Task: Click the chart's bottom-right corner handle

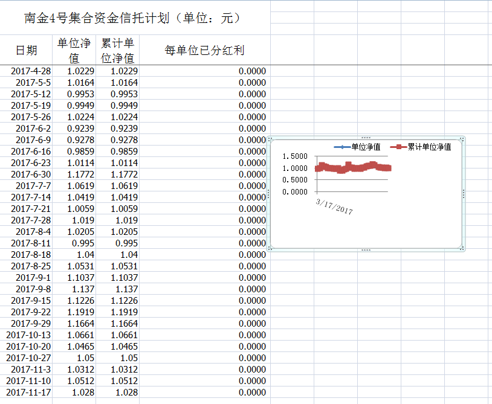Action: 462,248
